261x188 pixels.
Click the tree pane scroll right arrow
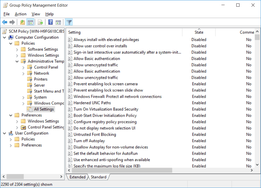tap(61, 177)
